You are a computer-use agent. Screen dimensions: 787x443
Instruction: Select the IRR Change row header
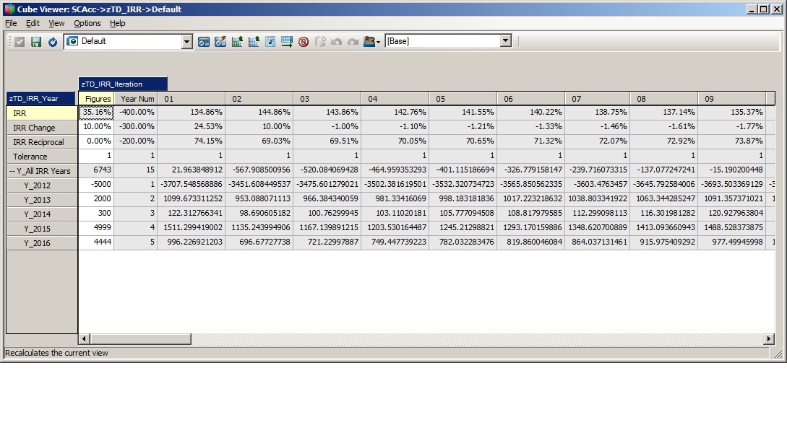click(x=42, y=128)
